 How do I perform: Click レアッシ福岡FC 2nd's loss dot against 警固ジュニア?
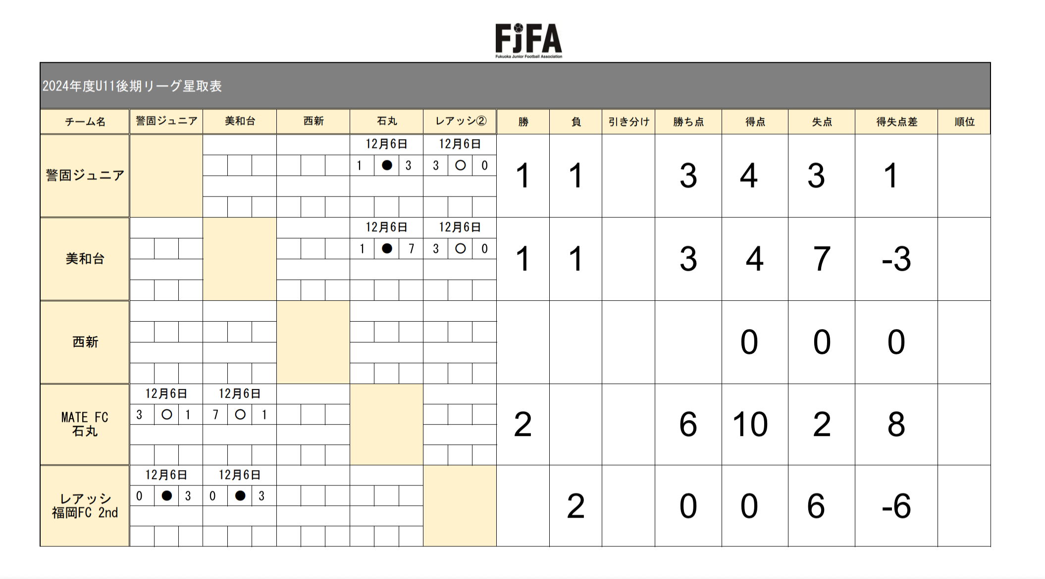[x=166, y=496]
